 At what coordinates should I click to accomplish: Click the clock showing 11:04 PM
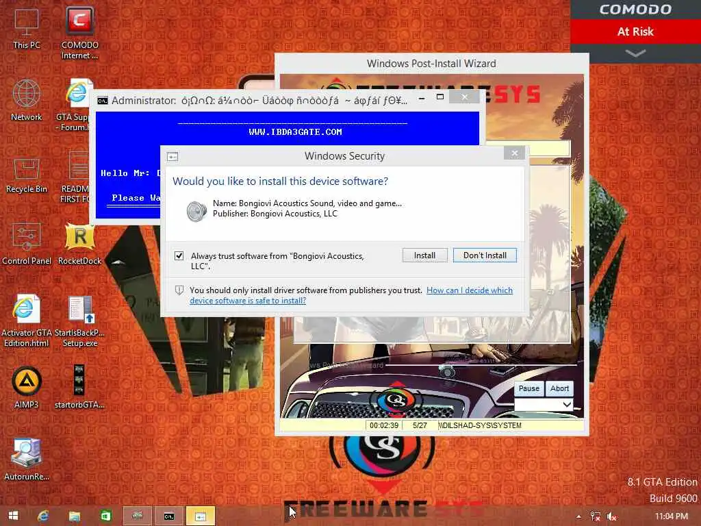click(x=671, y=516)
